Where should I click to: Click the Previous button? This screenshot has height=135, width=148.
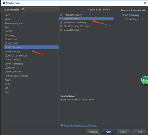[x=93, y=132]
